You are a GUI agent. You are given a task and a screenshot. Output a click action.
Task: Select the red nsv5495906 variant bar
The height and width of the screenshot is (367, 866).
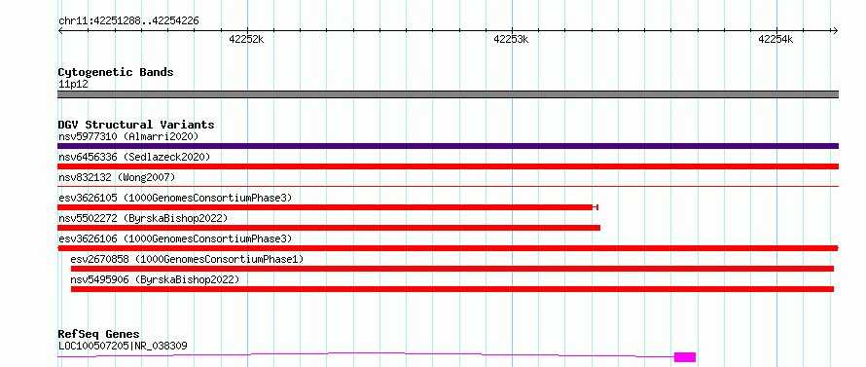452,289
